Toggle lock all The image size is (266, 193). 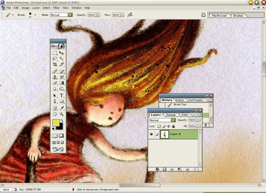coord(173,126)
